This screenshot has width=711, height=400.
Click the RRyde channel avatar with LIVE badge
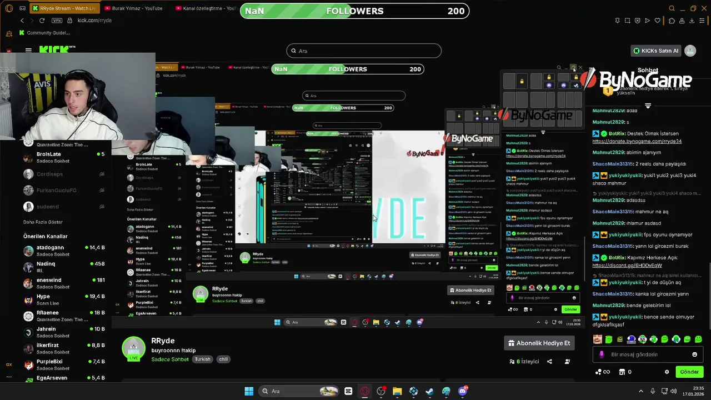(x=133, y=349)
